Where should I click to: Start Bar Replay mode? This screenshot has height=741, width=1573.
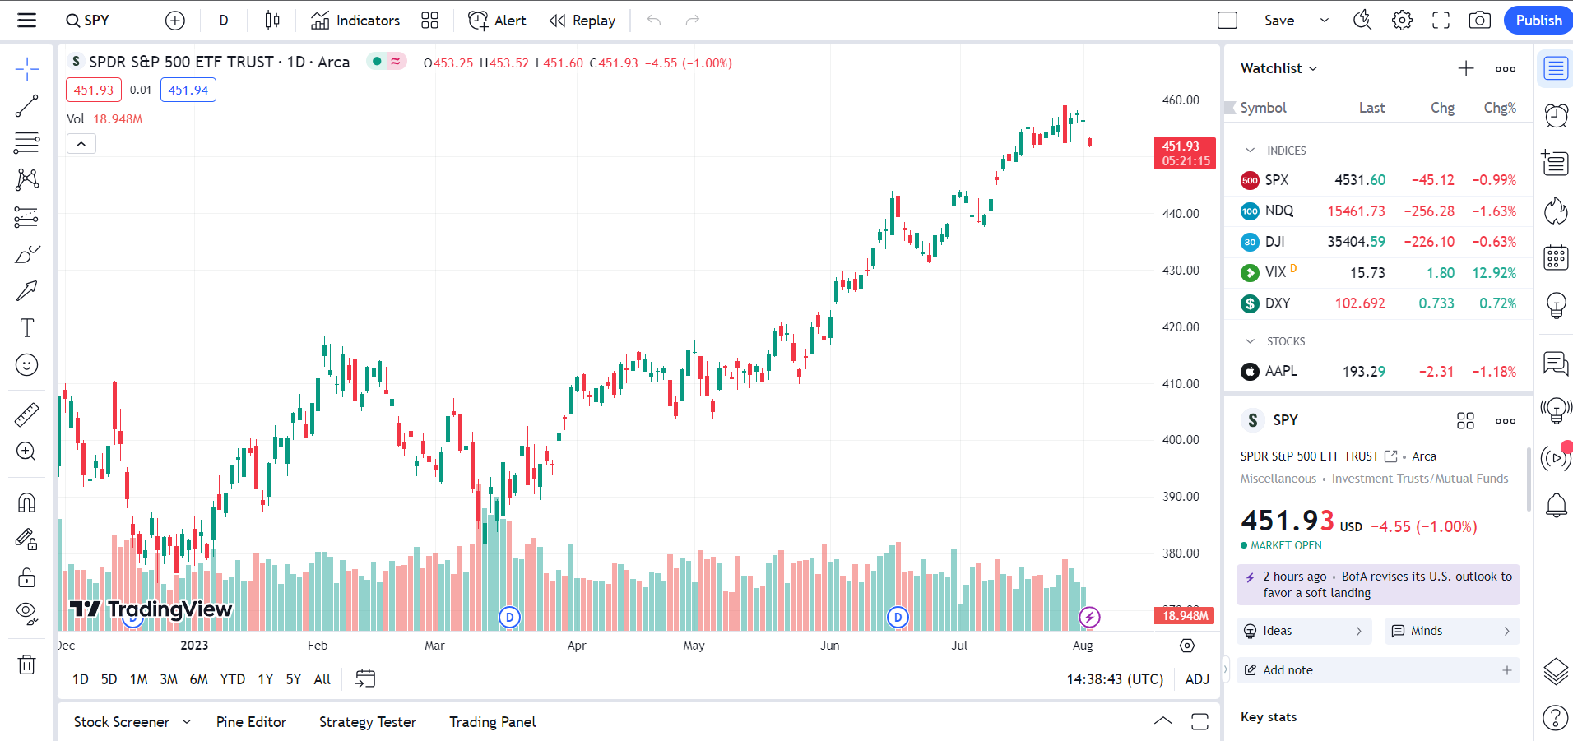point(582,21)
